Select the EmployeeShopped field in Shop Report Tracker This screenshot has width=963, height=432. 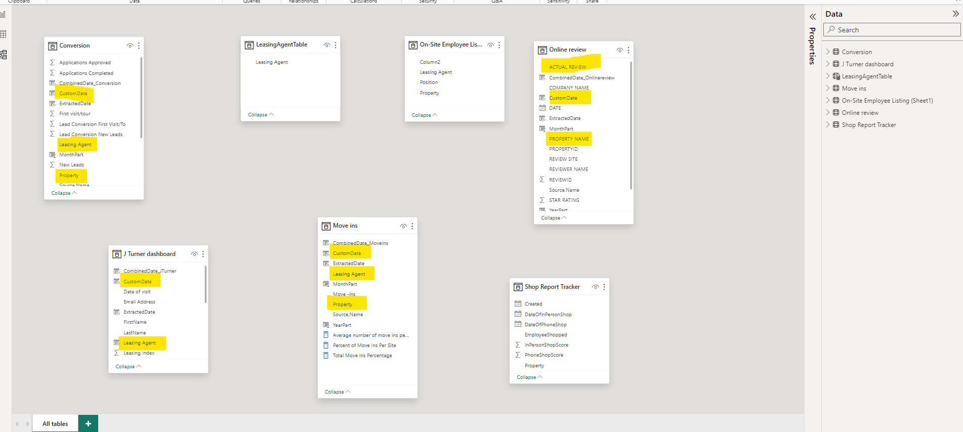tap(546, 335)
